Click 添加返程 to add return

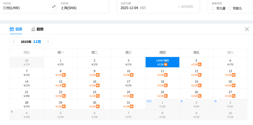(186, 7)
